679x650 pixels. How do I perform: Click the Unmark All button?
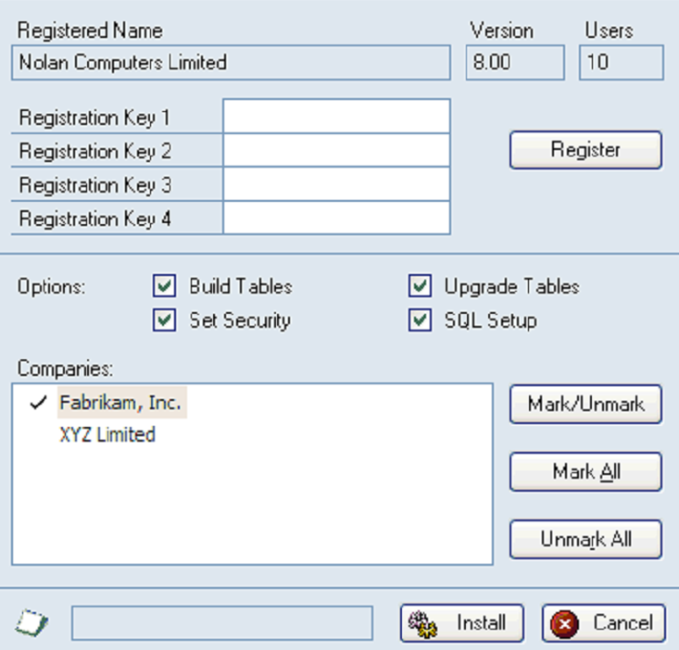pos(585,540)
